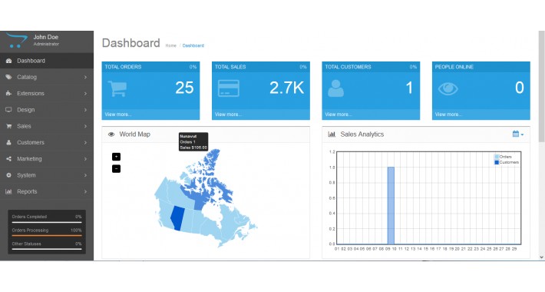Screen dimensions: 545x292
Task: Click the Sales Analytics panel title
Action: 362,134
